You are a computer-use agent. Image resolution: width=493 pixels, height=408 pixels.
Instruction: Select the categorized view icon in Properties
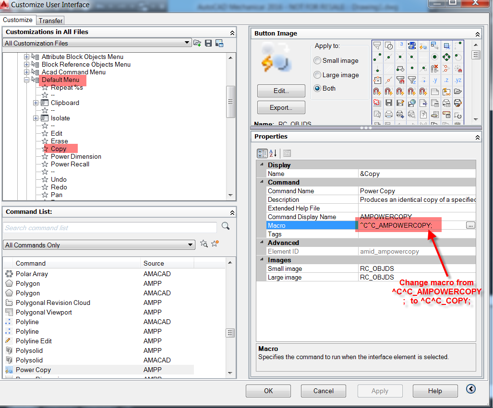point(262,153)
